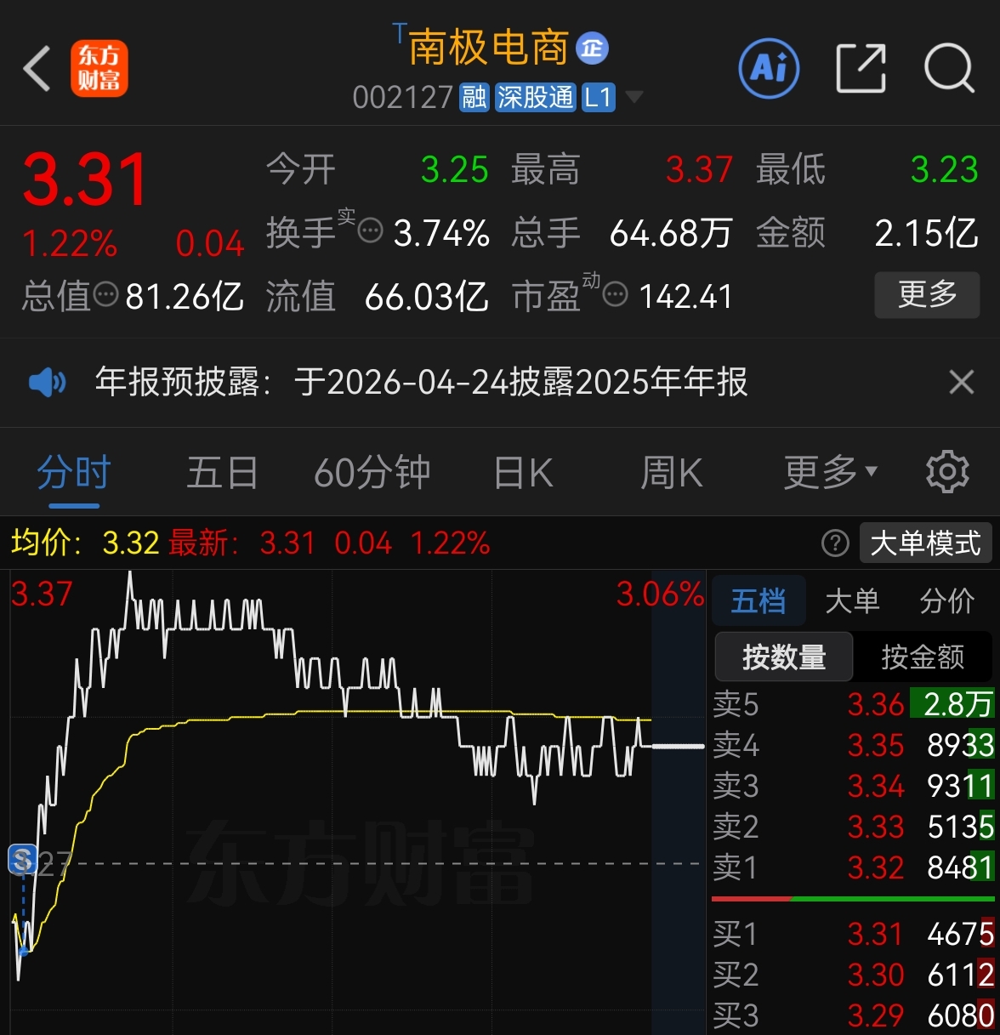Enable 大单模式 button

[x=926, y=543]
